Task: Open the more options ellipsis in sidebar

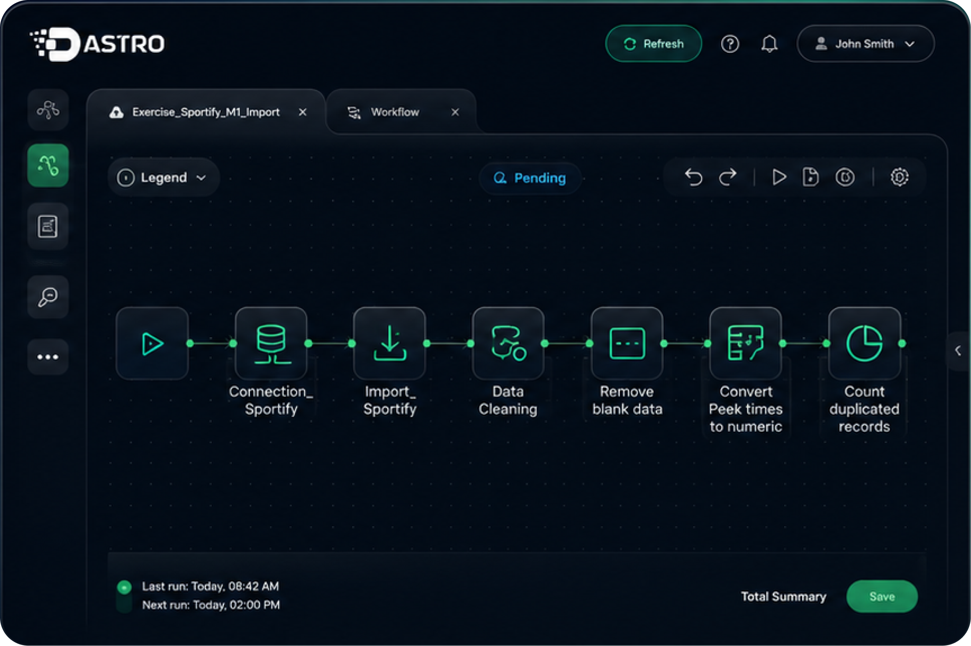Action: pos(48,357)
